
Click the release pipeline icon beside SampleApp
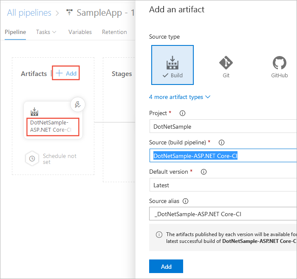(69, 12)
